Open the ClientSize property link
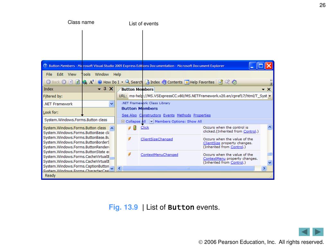 tap(211, 143)
